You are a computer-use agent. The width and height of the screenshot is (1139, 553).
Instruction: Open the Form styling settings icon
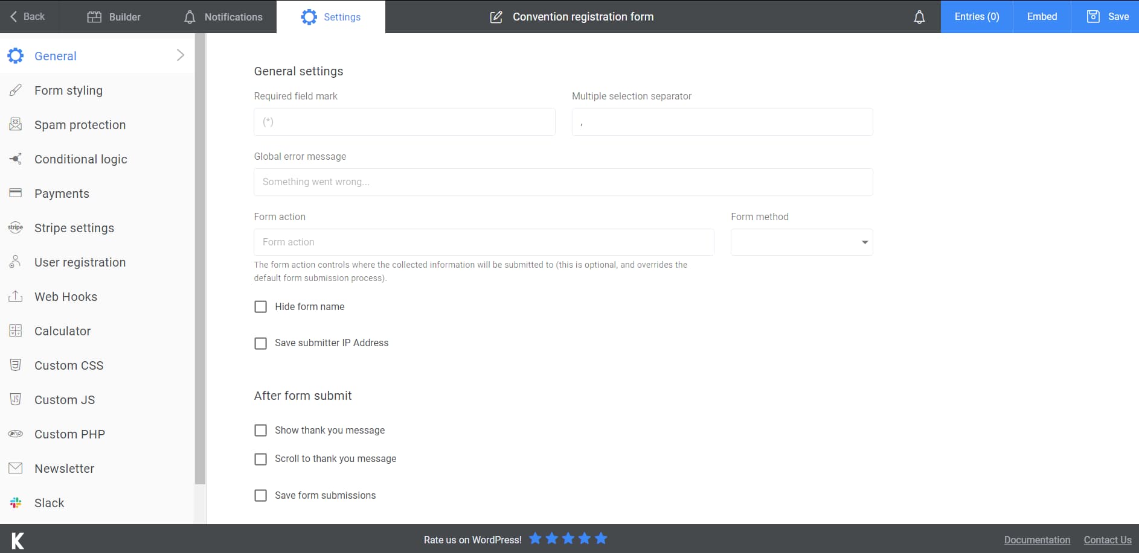coord(15,90)
